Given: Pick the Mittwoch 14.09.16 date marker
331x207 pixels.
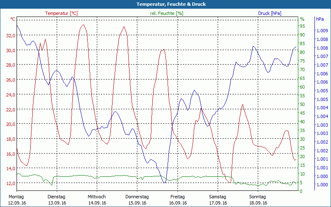Looking at the screenshot, I should coord(97,200).
